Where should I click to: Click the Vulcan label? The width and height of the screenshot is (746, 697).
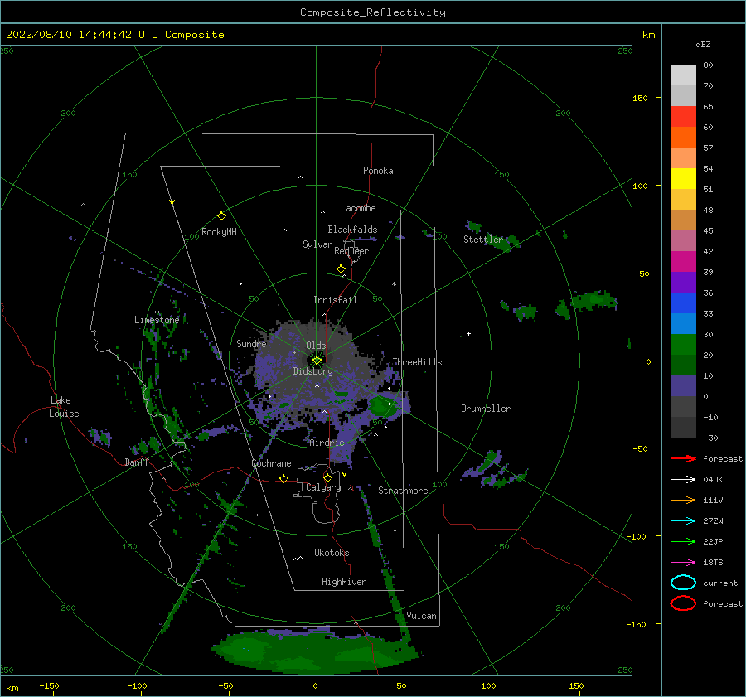tap(422, 616)
